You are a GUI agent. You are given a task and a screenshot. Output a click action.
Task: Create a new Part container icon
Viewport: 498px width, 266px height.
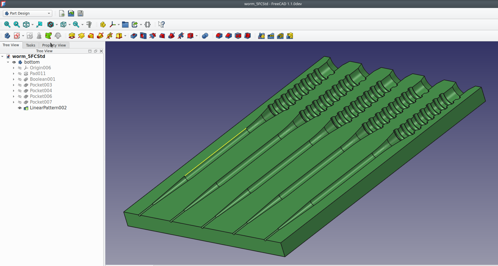click(x=103, y=25)
